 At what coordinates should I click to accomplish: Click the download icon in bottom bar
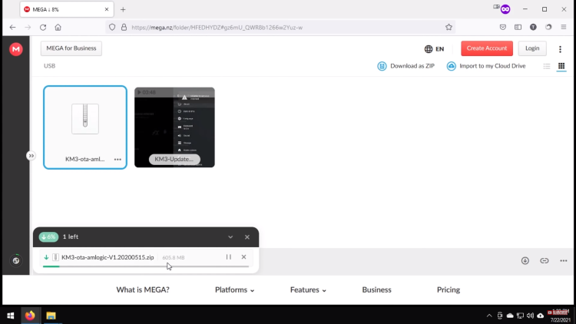point(525,260)
